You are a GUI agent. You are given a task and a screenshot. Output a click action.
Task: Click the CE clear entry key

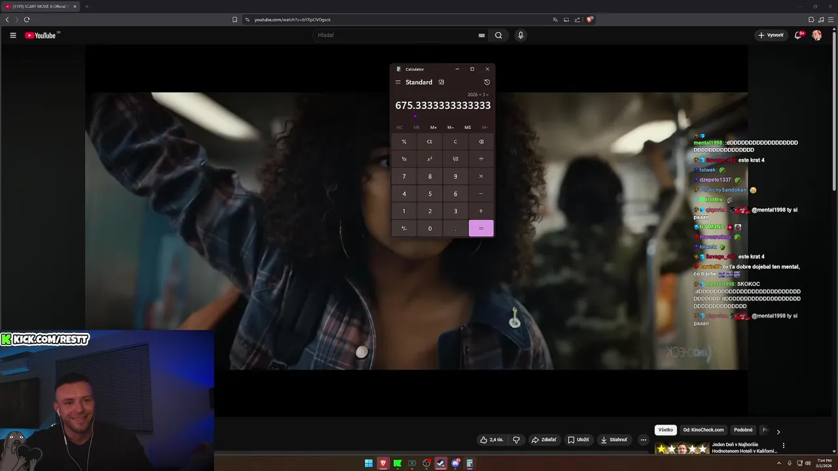pyautogui.click(x=429, y=141)
